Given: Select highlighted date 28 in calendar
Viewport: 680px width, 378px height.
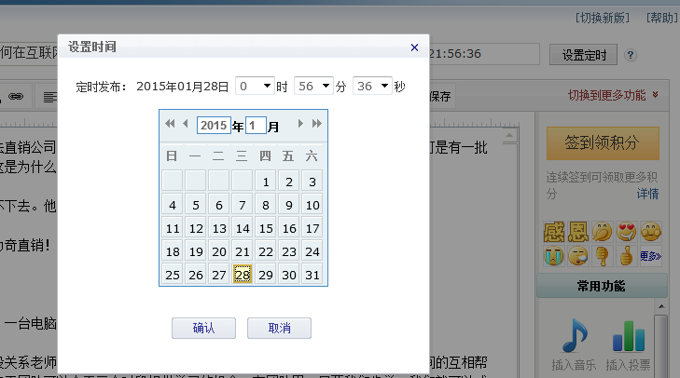Looking at the screenshot, I should (x=243, y=275).
